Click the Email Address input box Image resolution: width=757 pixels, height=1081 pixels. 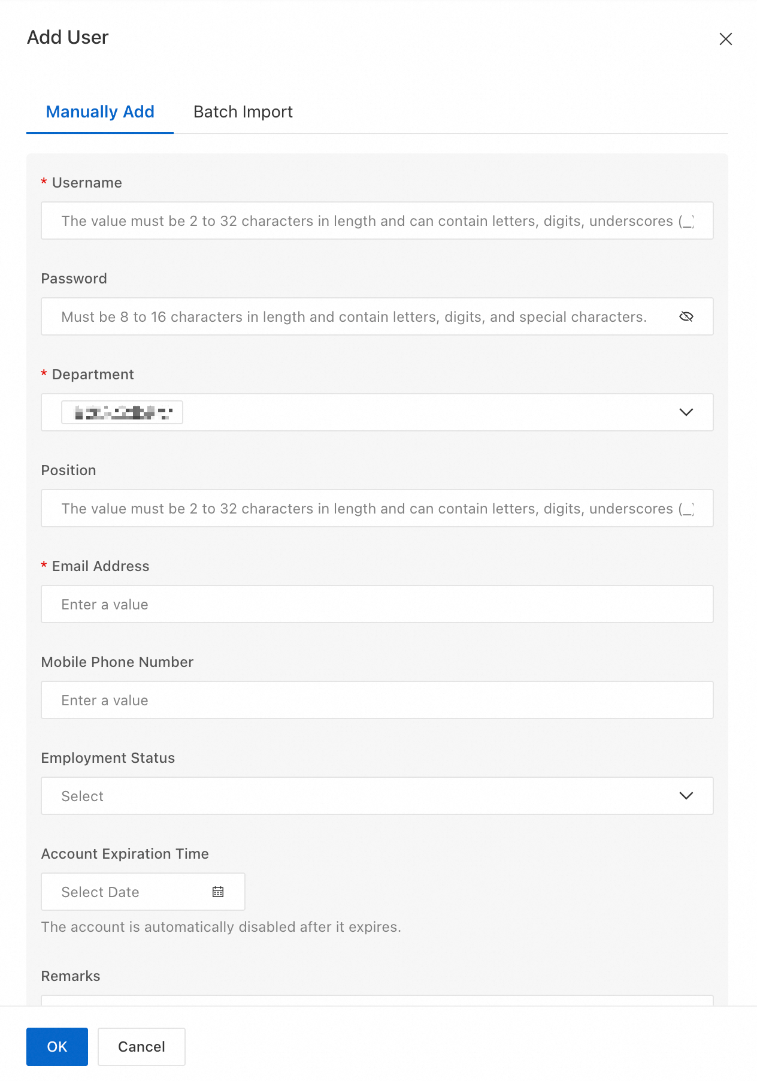click(376, 604)
